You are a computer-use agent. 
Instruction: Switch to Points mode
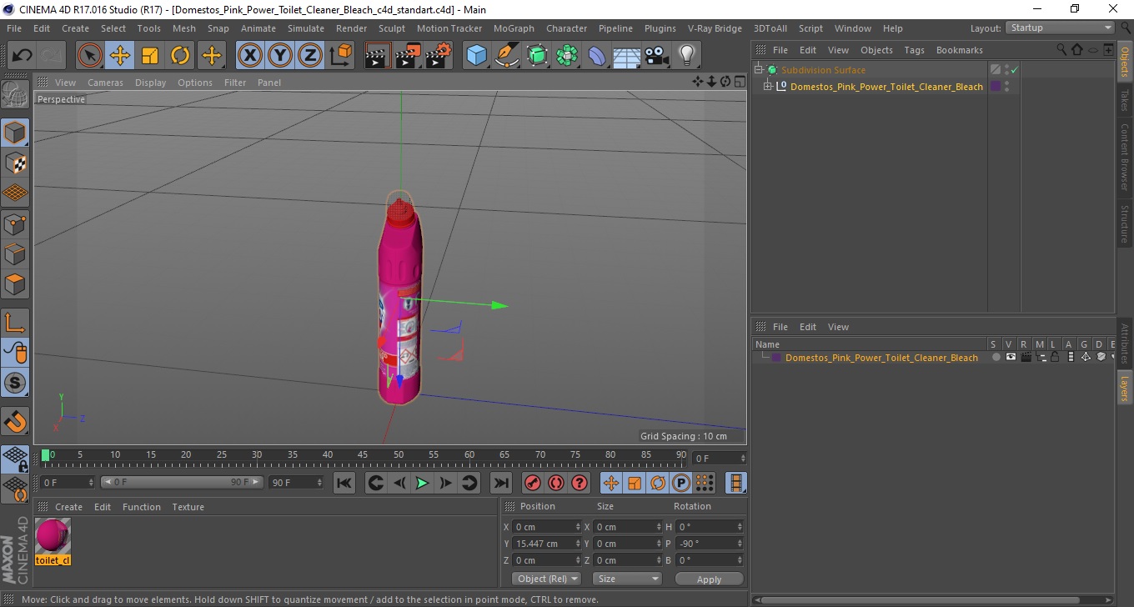tap(15, 223)
